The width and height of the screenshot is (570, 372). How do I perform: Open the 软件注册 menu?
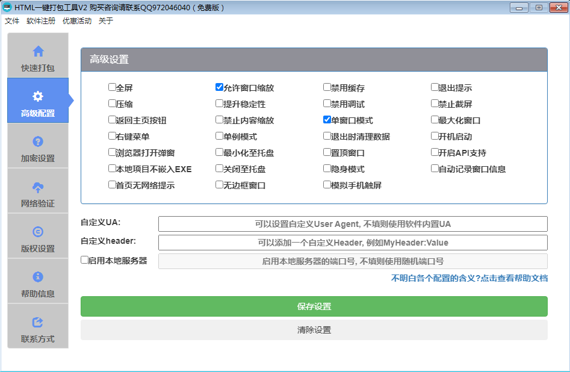click(x=41, y=21)
